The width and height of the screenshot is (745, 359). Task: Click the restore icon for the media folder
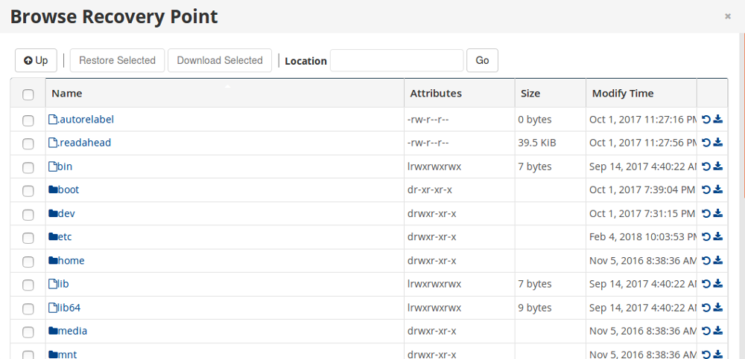click(706, 331)
